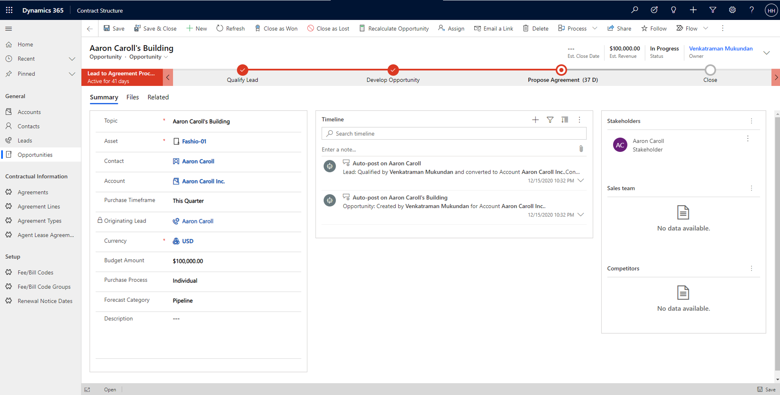Open the timeline filter funnel
The height and width of the screenshot is (395, 780).
pos(550,120)
